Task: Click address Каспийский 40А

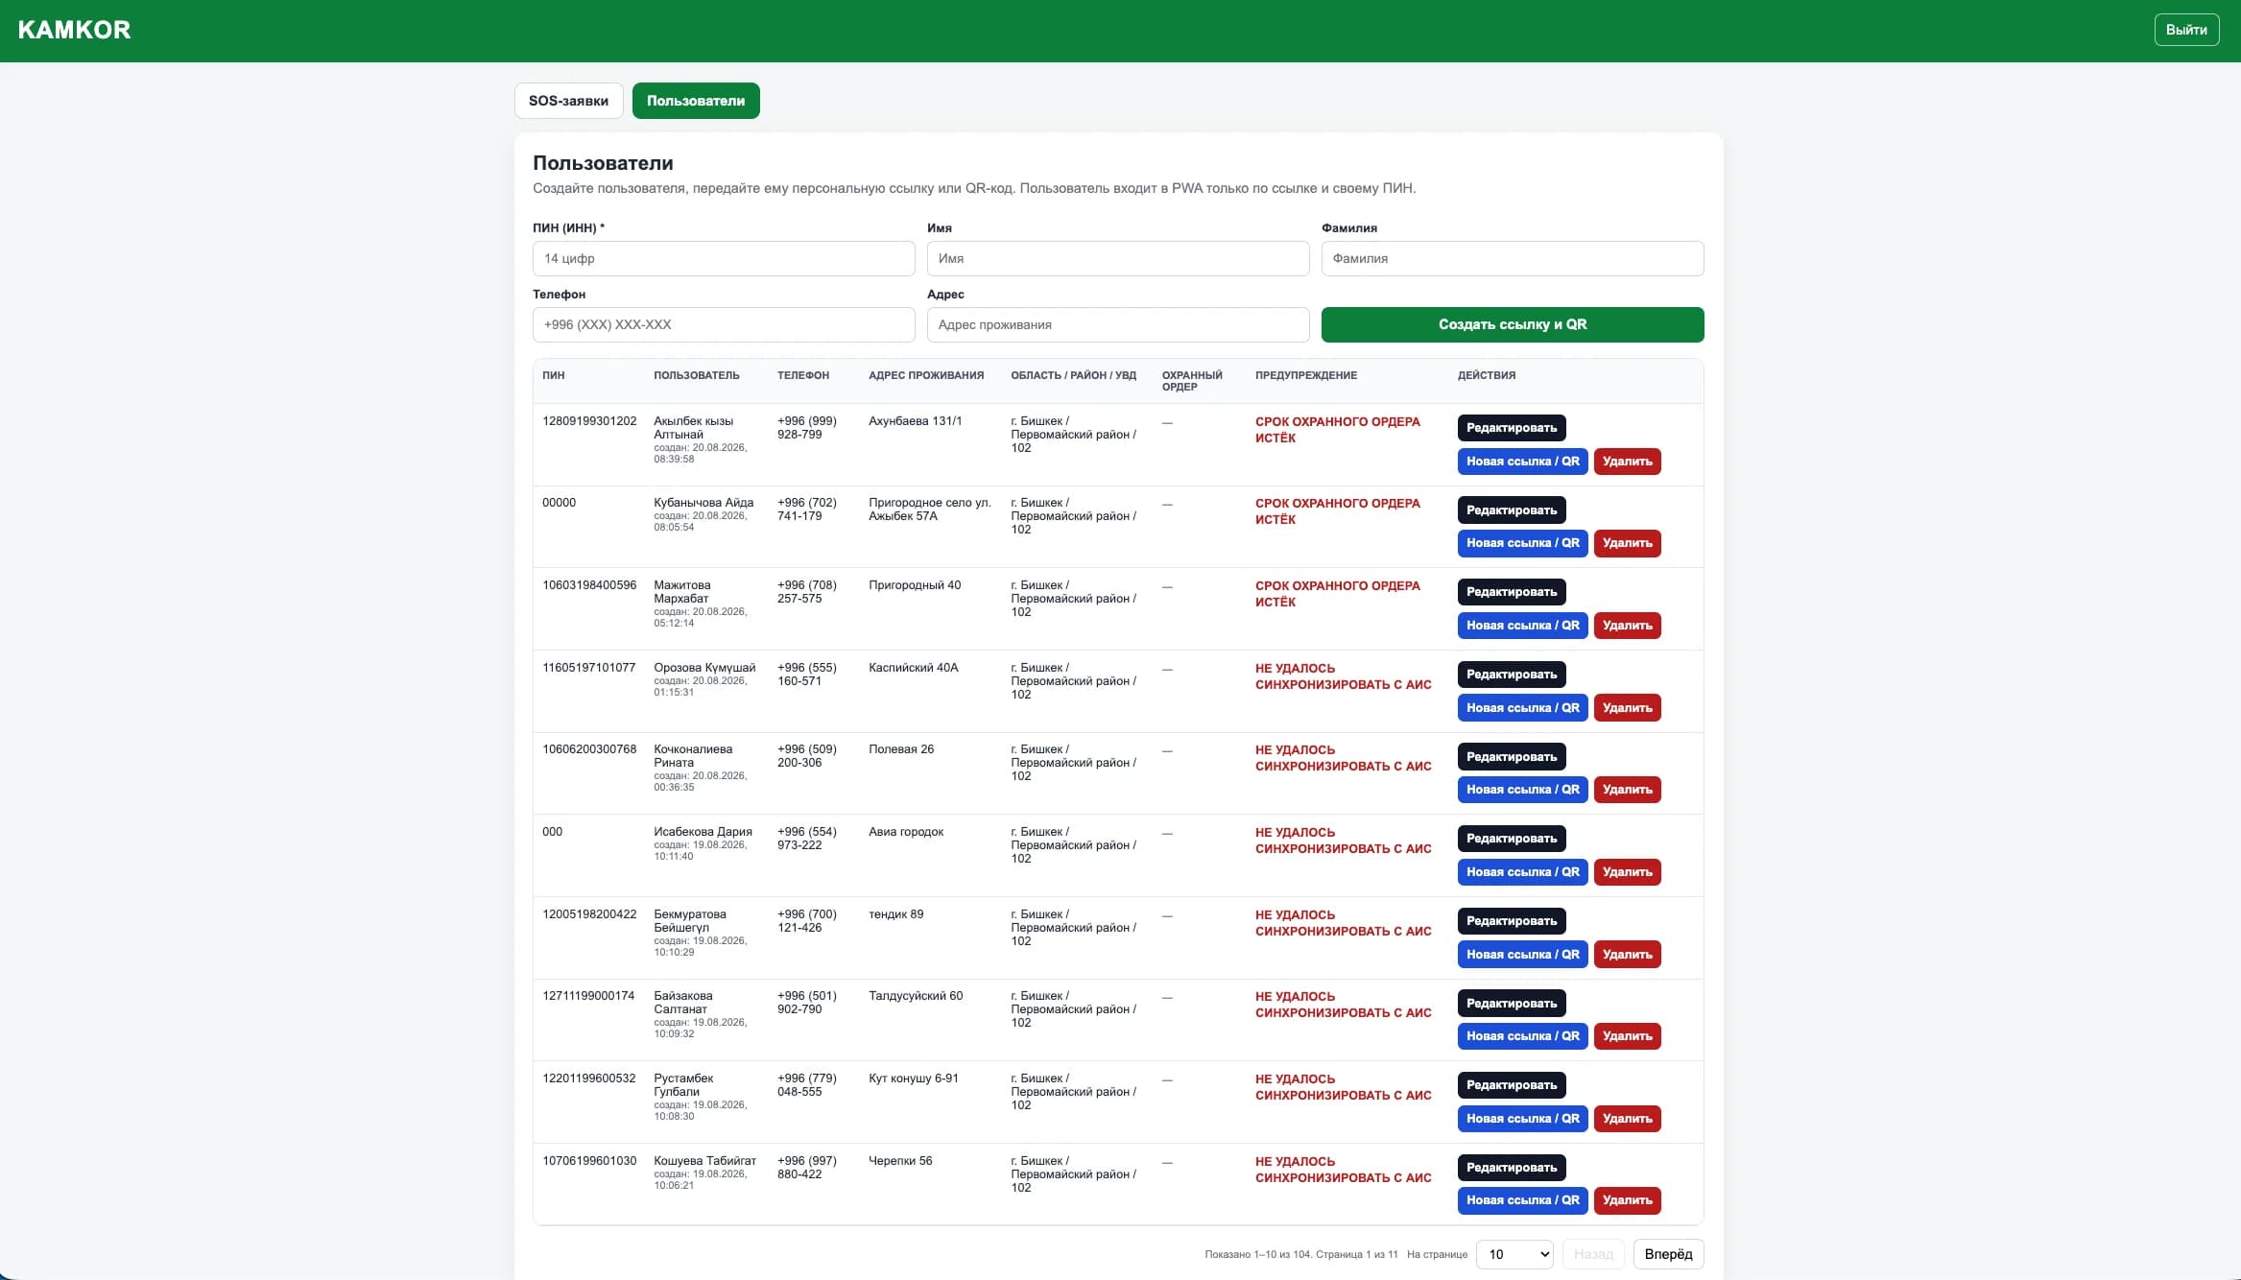Action: point(913,668)
